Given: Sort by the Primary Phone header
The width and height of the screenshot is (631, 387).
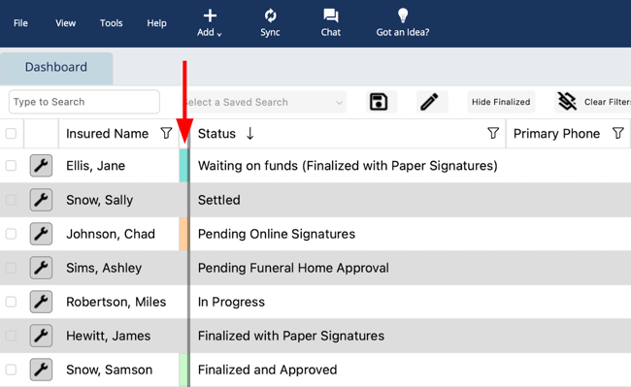Looking at the screenshot, I should [556, 134].
